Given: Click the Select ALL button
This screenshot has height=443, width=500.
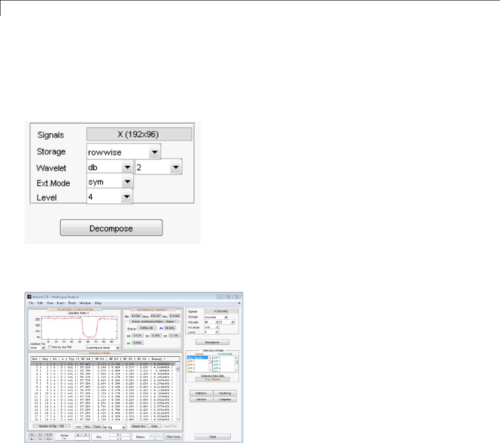Looking at the screenshot, I should tap(138, 426).
